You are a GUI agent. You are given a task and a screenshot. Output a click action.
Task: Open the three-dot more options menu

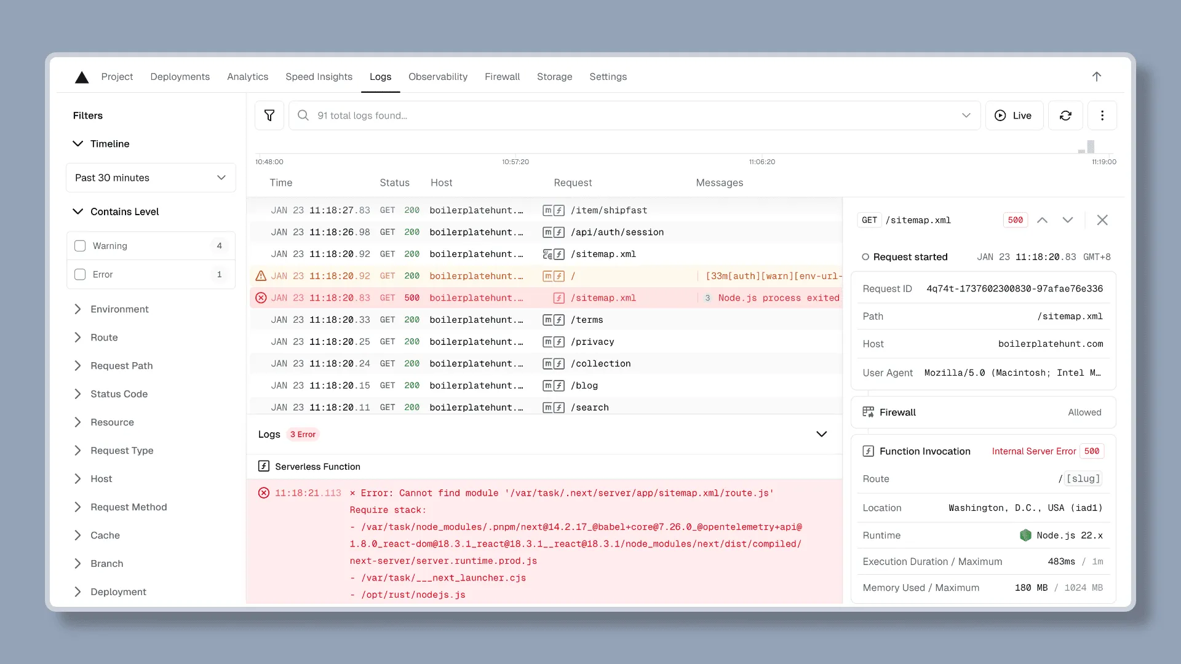(x=1102, y=116)
